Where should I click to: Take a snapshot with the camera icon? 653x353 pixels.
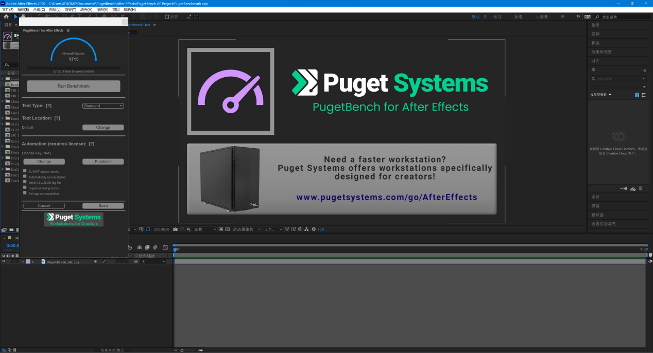pos(175,229)
